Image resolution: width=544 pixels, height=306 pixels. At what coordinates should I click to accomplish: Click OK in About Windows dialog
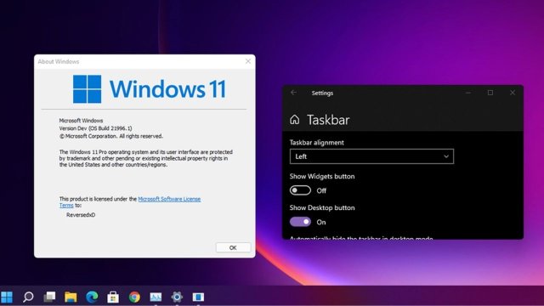[233, 247]
